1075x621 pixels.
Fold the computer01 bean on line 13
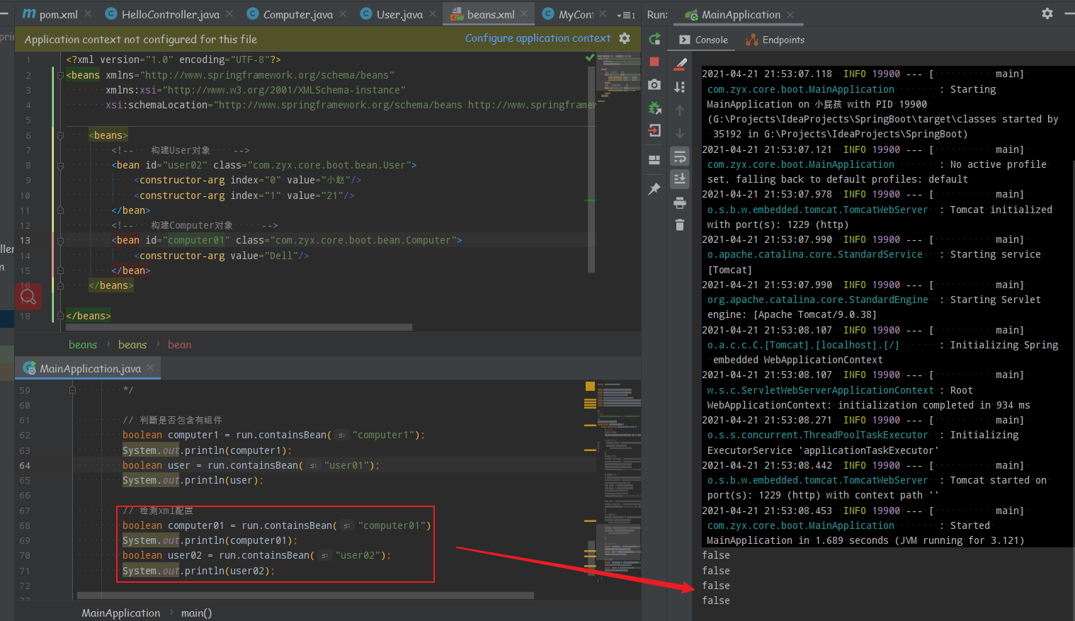click(x=60, y=241)
